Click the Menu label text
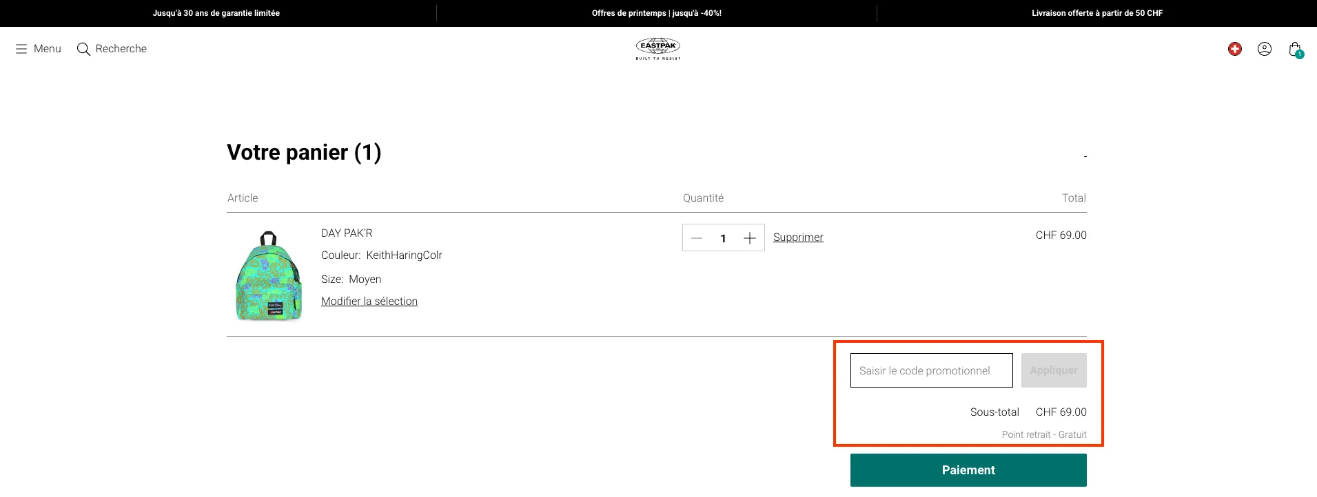This screenshot has height=497, width=1317. tap(48, 49)
